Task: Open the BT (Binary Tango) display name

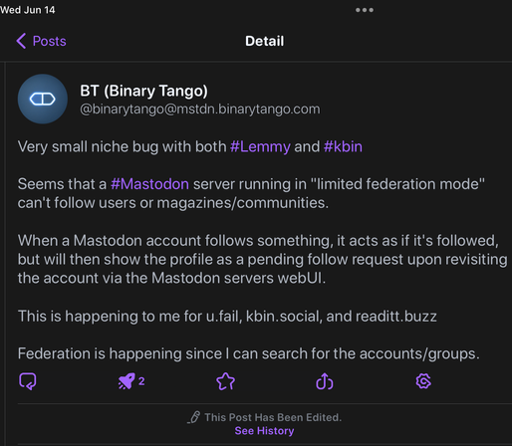Action: point(143,91)
